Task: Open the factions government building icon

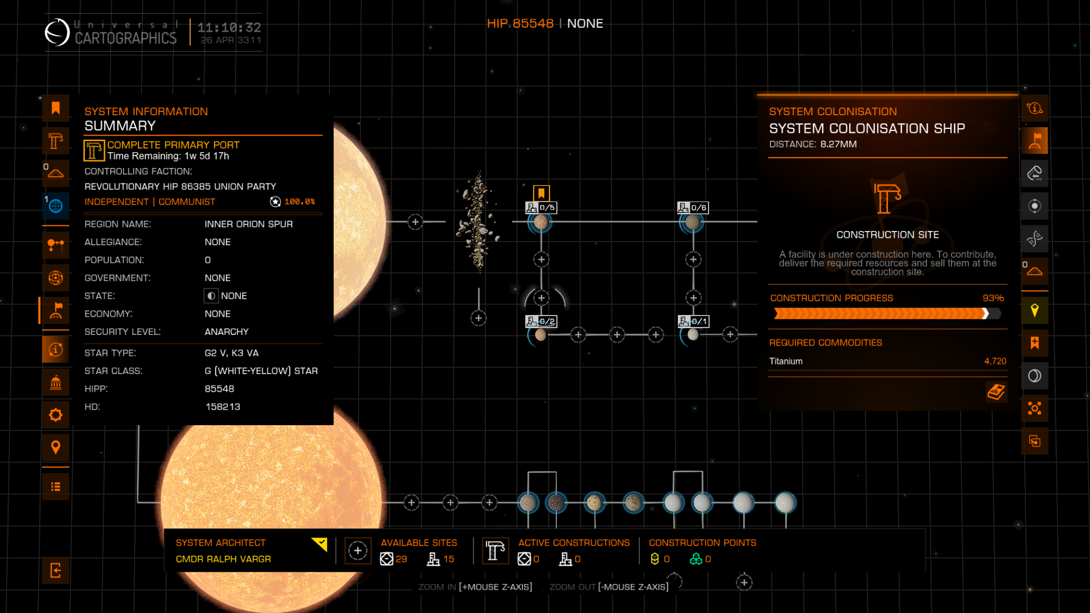Action: tap(56, 383)
